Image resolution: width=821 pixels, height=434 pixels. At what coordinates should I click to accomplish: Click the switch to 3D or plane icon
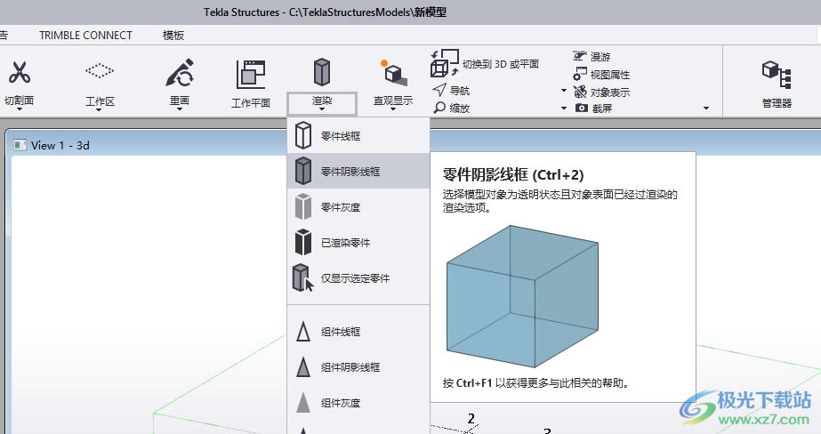click(x=445, y=63)
